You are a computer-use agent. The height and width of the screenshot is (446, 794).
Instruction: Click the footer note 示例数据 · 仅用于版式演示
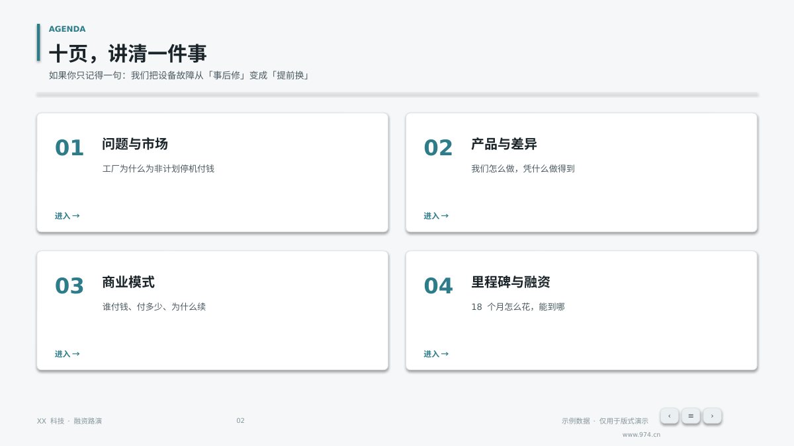click(605, 421)
